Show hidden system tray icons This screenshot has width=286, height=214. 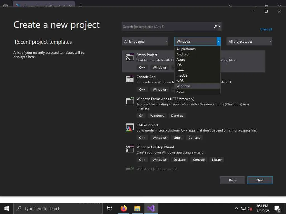click(236, 208)
